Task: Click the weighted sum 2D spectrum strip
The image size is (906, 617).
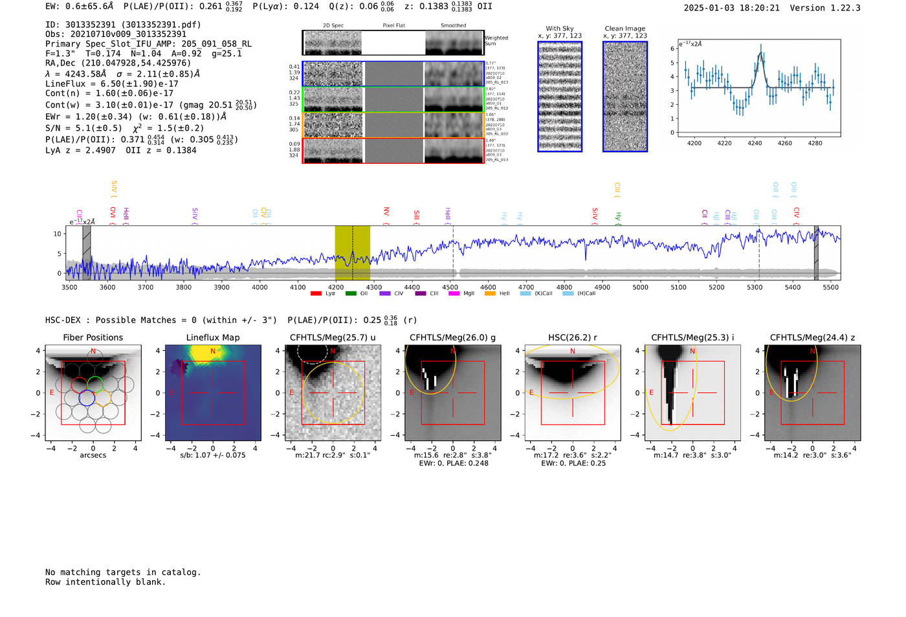Action: tap(393, 43)
